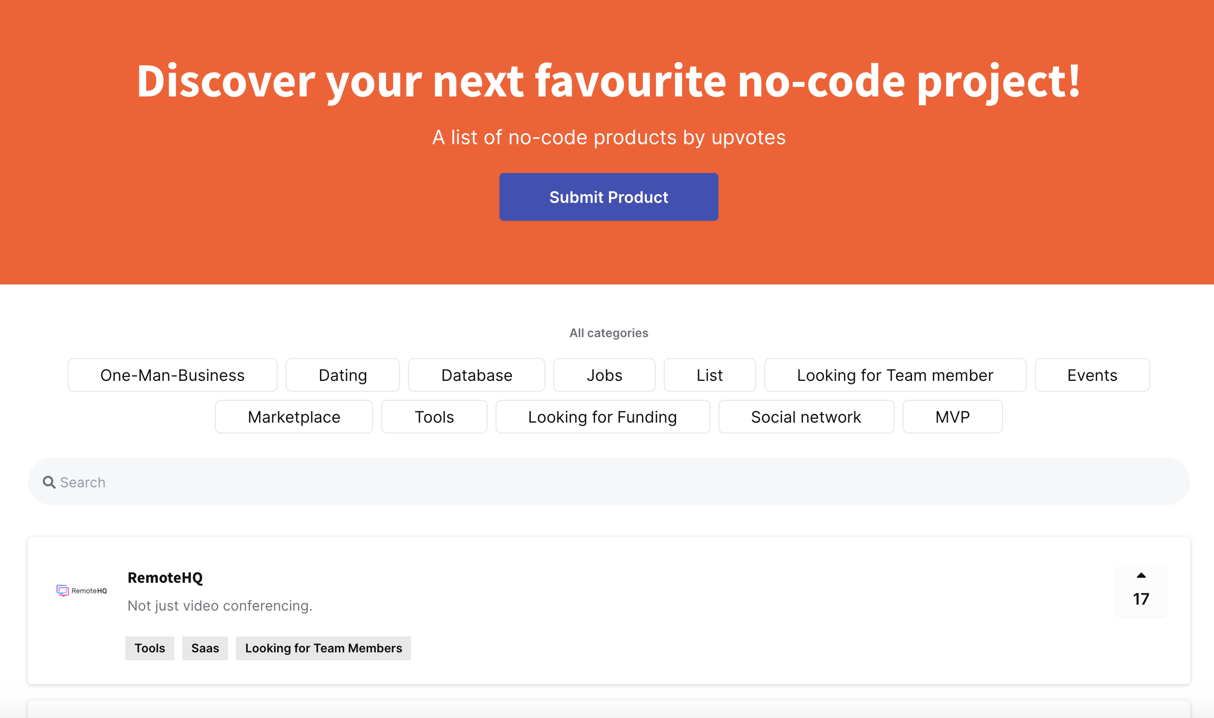Select the Events category

[1092, 374]
